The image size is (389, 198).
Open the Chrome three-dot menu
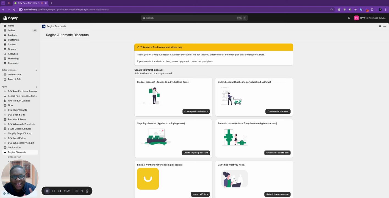pos(386,10)
